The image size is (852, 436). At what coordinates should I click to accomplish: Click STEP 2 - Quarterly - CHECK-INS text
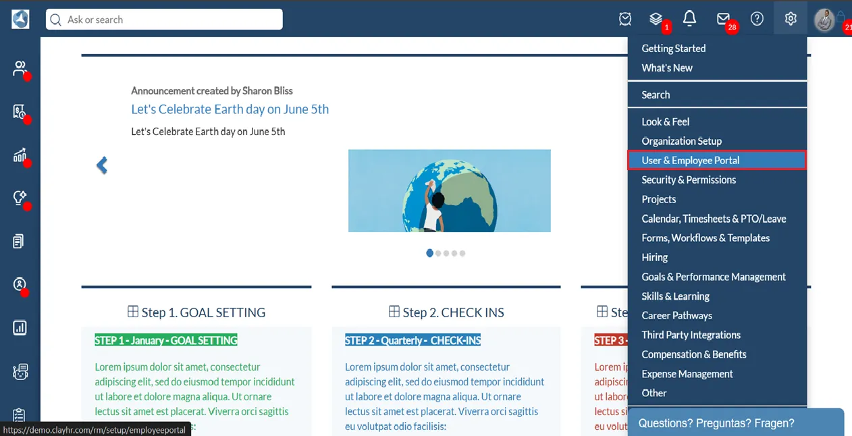pos(412,341)
